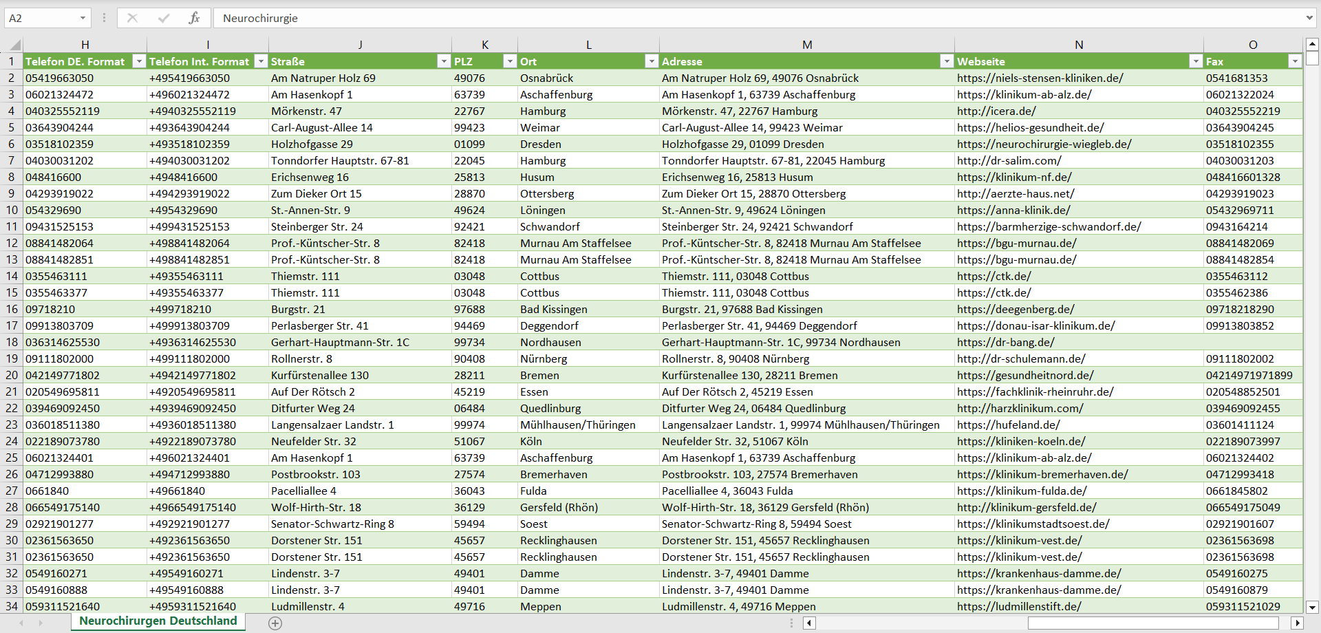Select Ort cell Mühlhausen/Thüringen
Screen dimensions: 1321x633
point(589,425)
